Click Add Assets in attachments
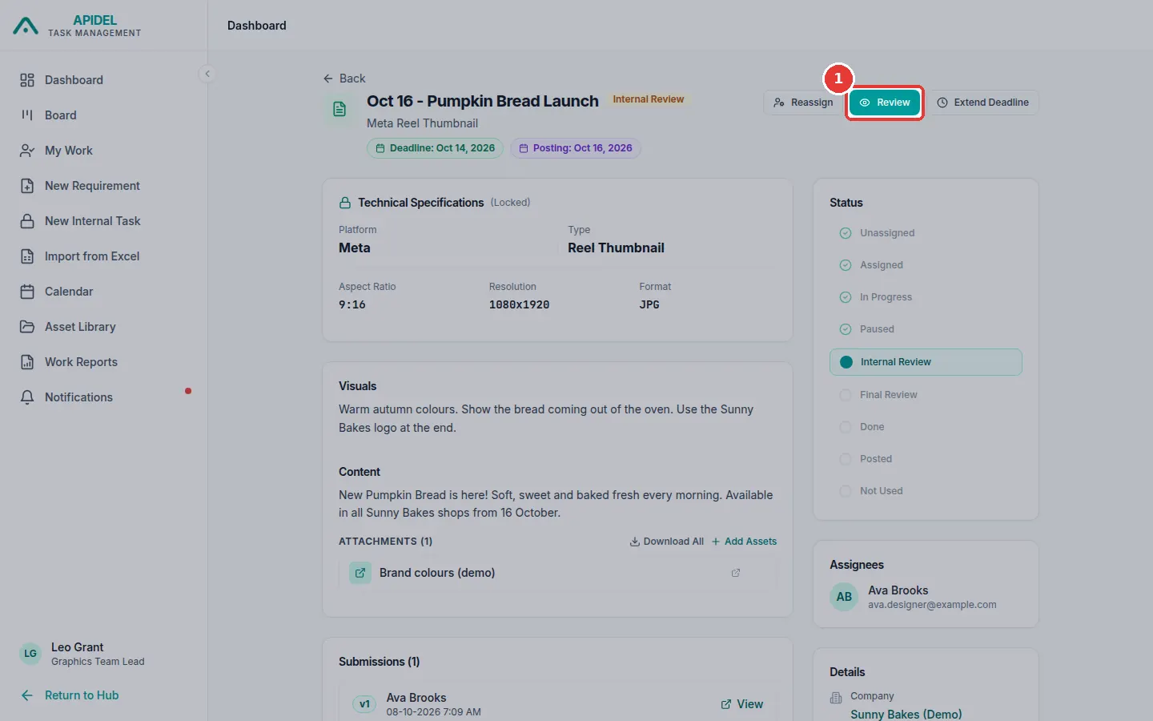The width and height of the screenshot is (1153, 721). [744, 542]
